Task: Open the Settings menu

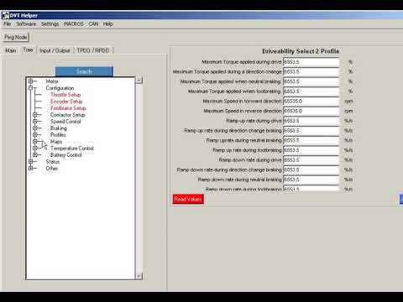Action: pos(50,24)
